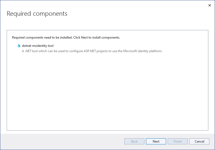Click the dotnet msidentity tool diamond icon
The width and height of the screenshot is (215, 150).
(19, 46)
